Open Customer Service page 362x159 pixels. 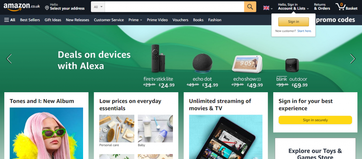[109, 20]
